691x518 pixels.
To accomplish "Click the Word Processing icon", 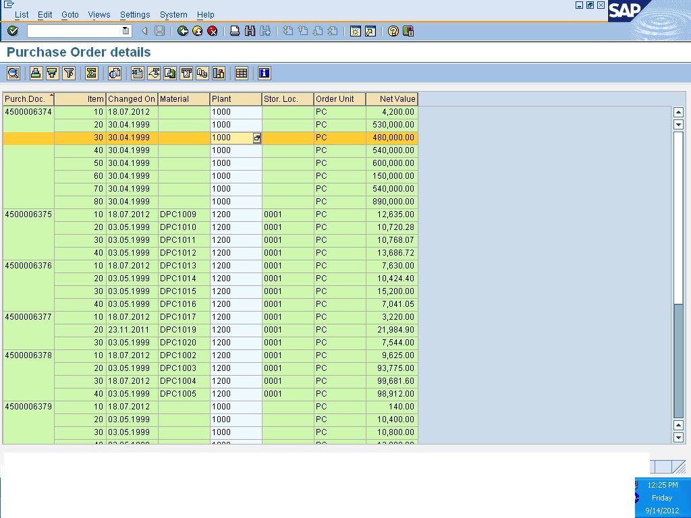I will [154, 73].
